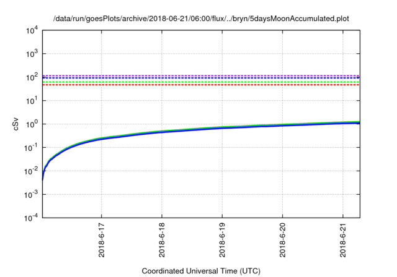
Task: Click the 2018-6-17 date label
Action: (102, 240)
